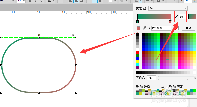This screenshot has height=107, width=197.
Task: Click the gradient angle field showing 35
Action: pyautogui.click(x=183, y=17)
